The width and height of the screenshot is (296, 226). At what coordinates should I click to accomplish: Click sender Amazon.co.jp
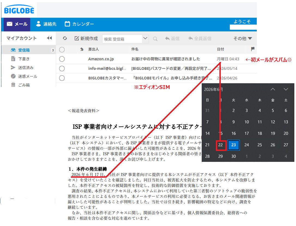click(x=101, y=59)
